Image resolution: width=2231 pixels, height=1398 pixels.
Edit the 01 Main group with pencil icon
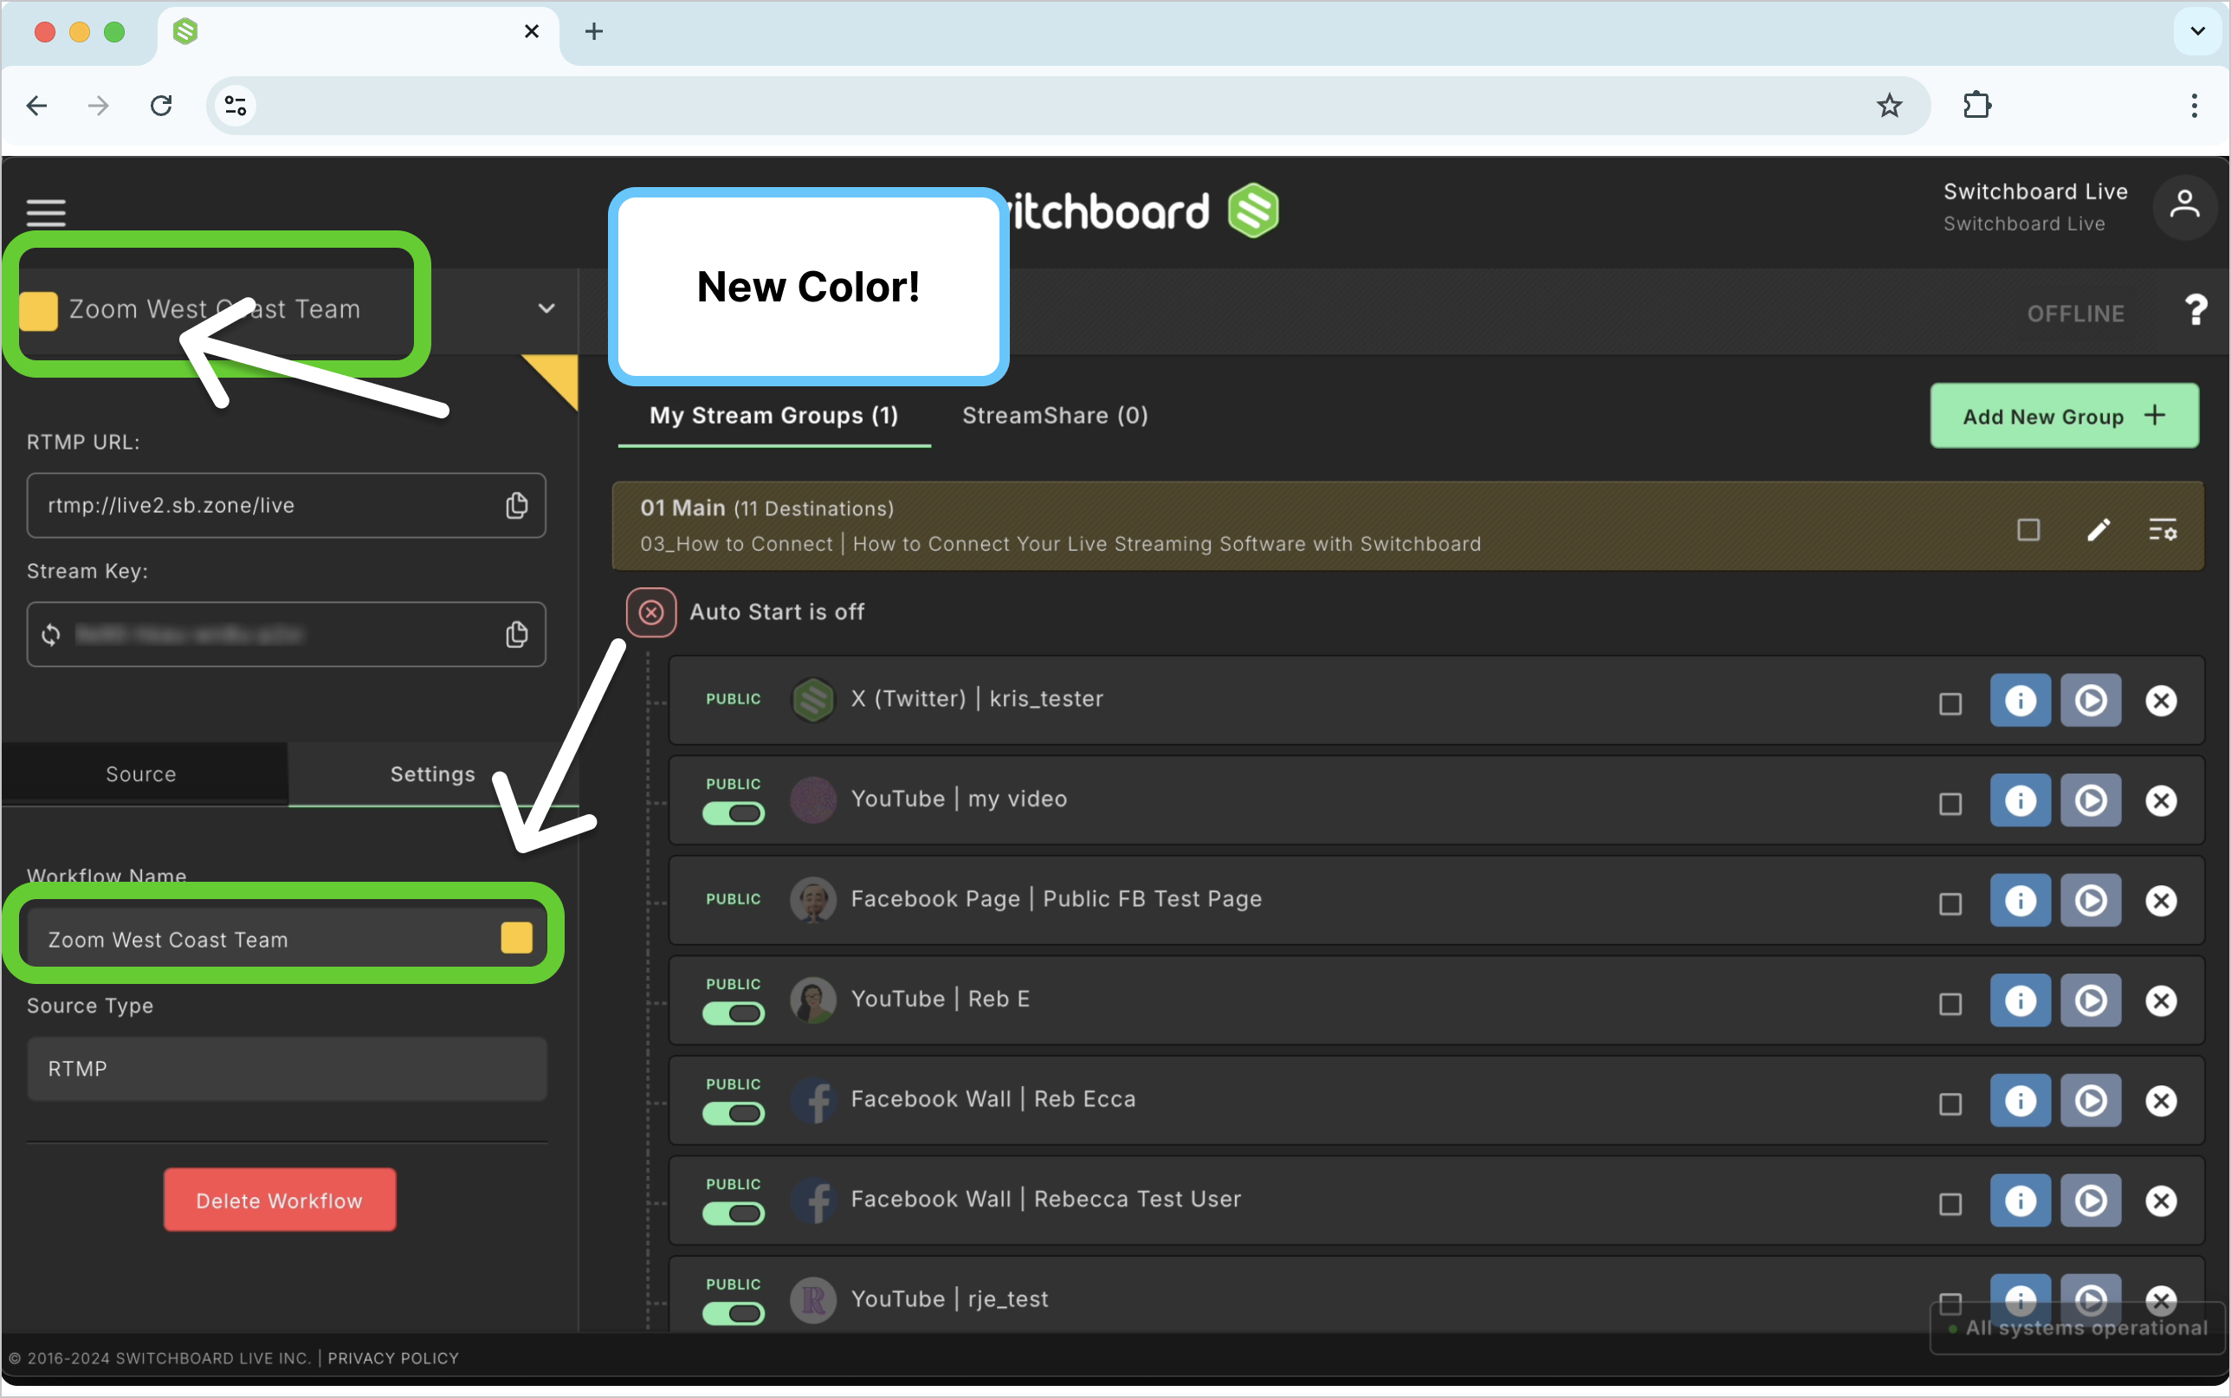pyautogui.click(x=2098, y=530)
